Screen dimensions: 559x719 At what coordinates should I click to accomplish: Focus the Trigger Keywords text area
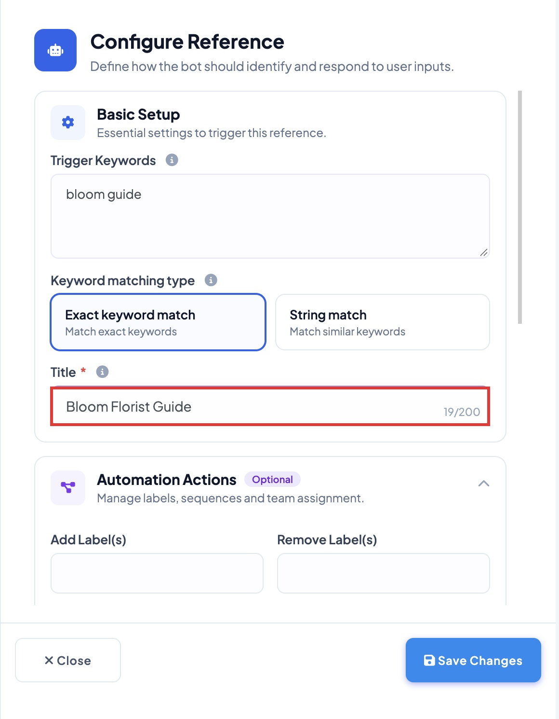click(x=270, y=216)
